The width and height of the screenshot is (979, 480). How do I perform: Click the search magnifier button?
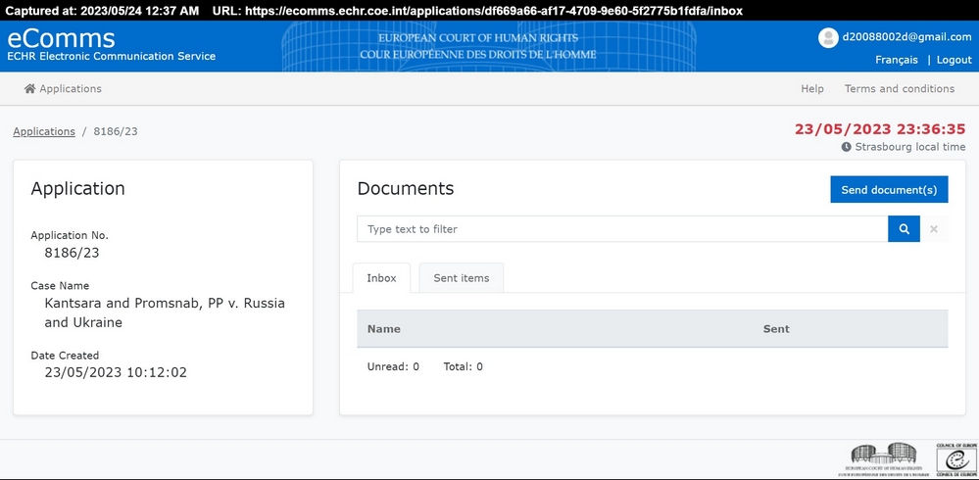click(x=904, y=229)
